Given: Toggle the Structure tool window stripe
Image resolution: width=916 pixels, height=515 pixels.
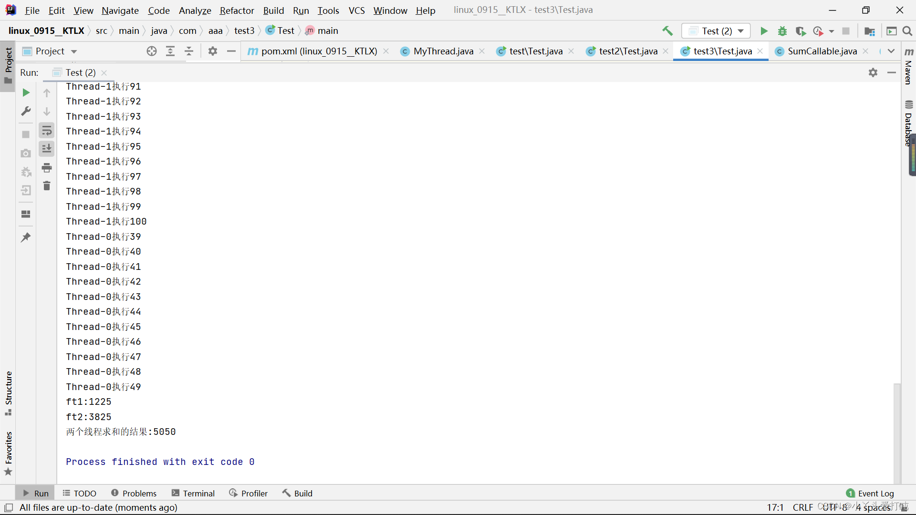Looking at the screenshot, I should point(8,393).
